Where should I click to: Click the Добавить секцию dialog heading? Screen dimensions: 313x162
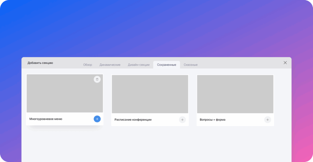click(40, 63)
